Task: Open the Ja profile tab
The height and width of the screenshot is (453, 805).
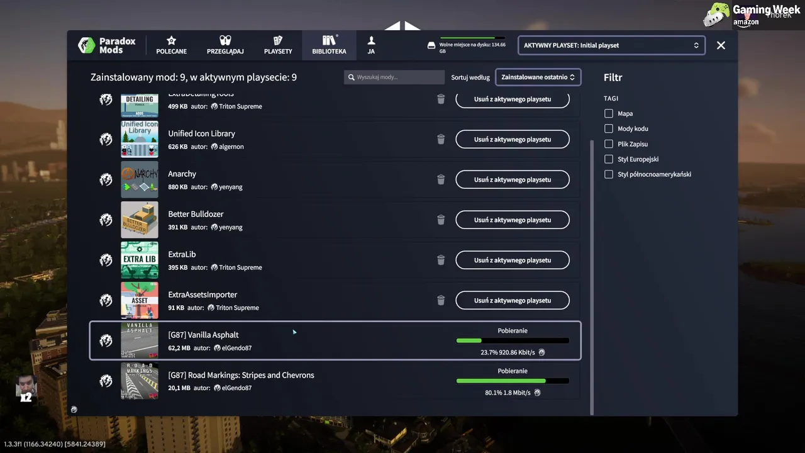Action: click(371, 45)
